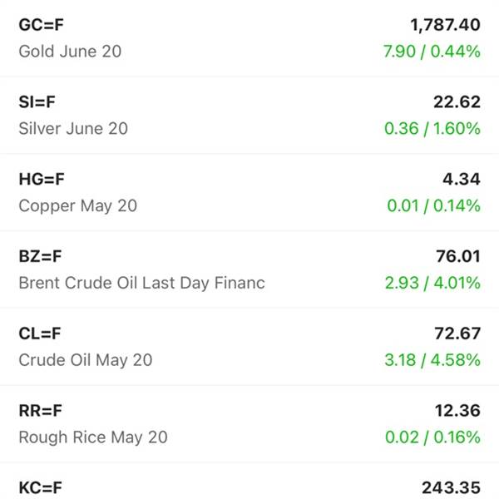Image resolution: width=499 pixels, height=499 pixels.
Task: Tap gold change 7.90 / 0.44%
Action: pos(432,52)
